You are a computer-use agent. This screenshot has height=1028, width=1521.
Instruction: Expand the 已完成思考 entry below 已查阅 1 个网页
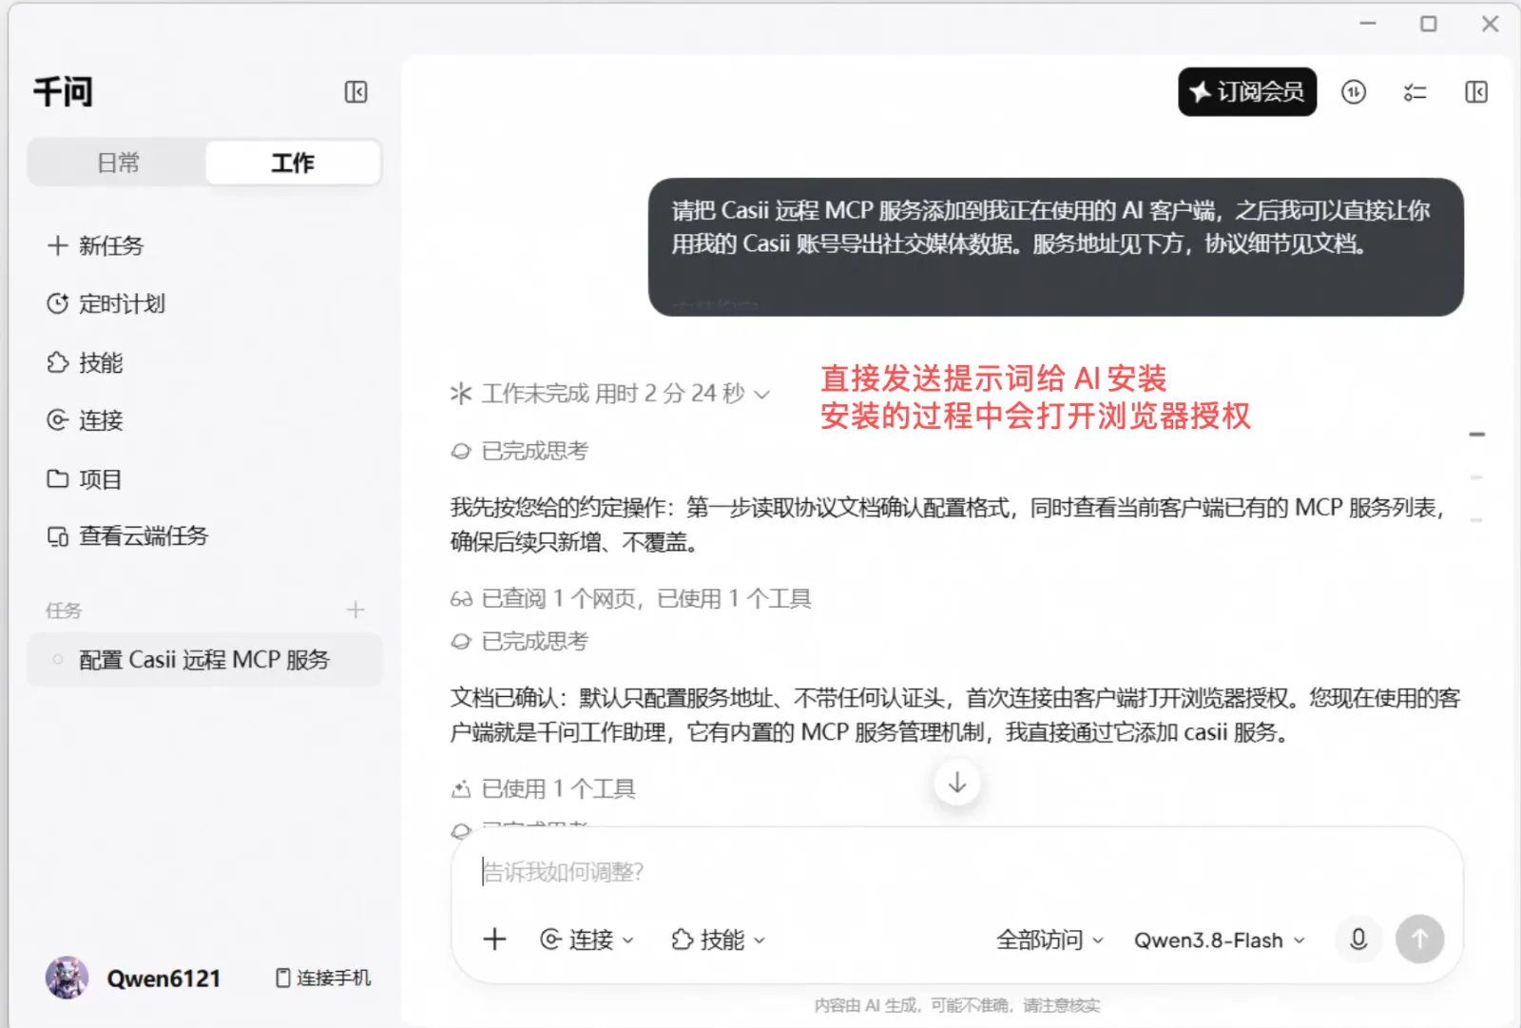click(x=519, y=641)
